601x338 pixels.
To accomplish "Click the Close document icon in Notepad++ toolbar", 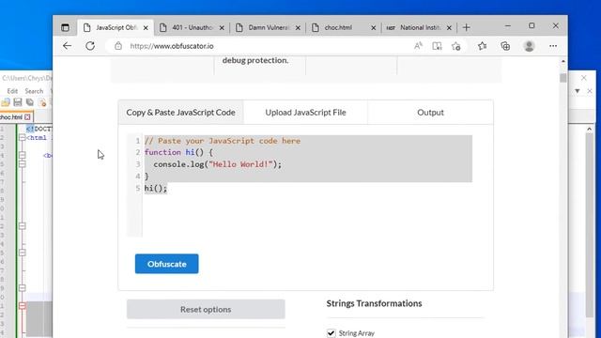I will coord(41,102).
